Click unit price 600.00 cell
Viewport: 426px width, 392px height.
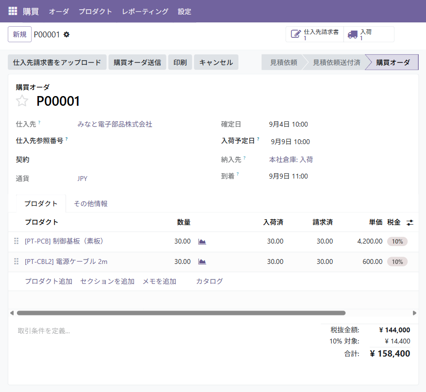[x=373, y=261]
